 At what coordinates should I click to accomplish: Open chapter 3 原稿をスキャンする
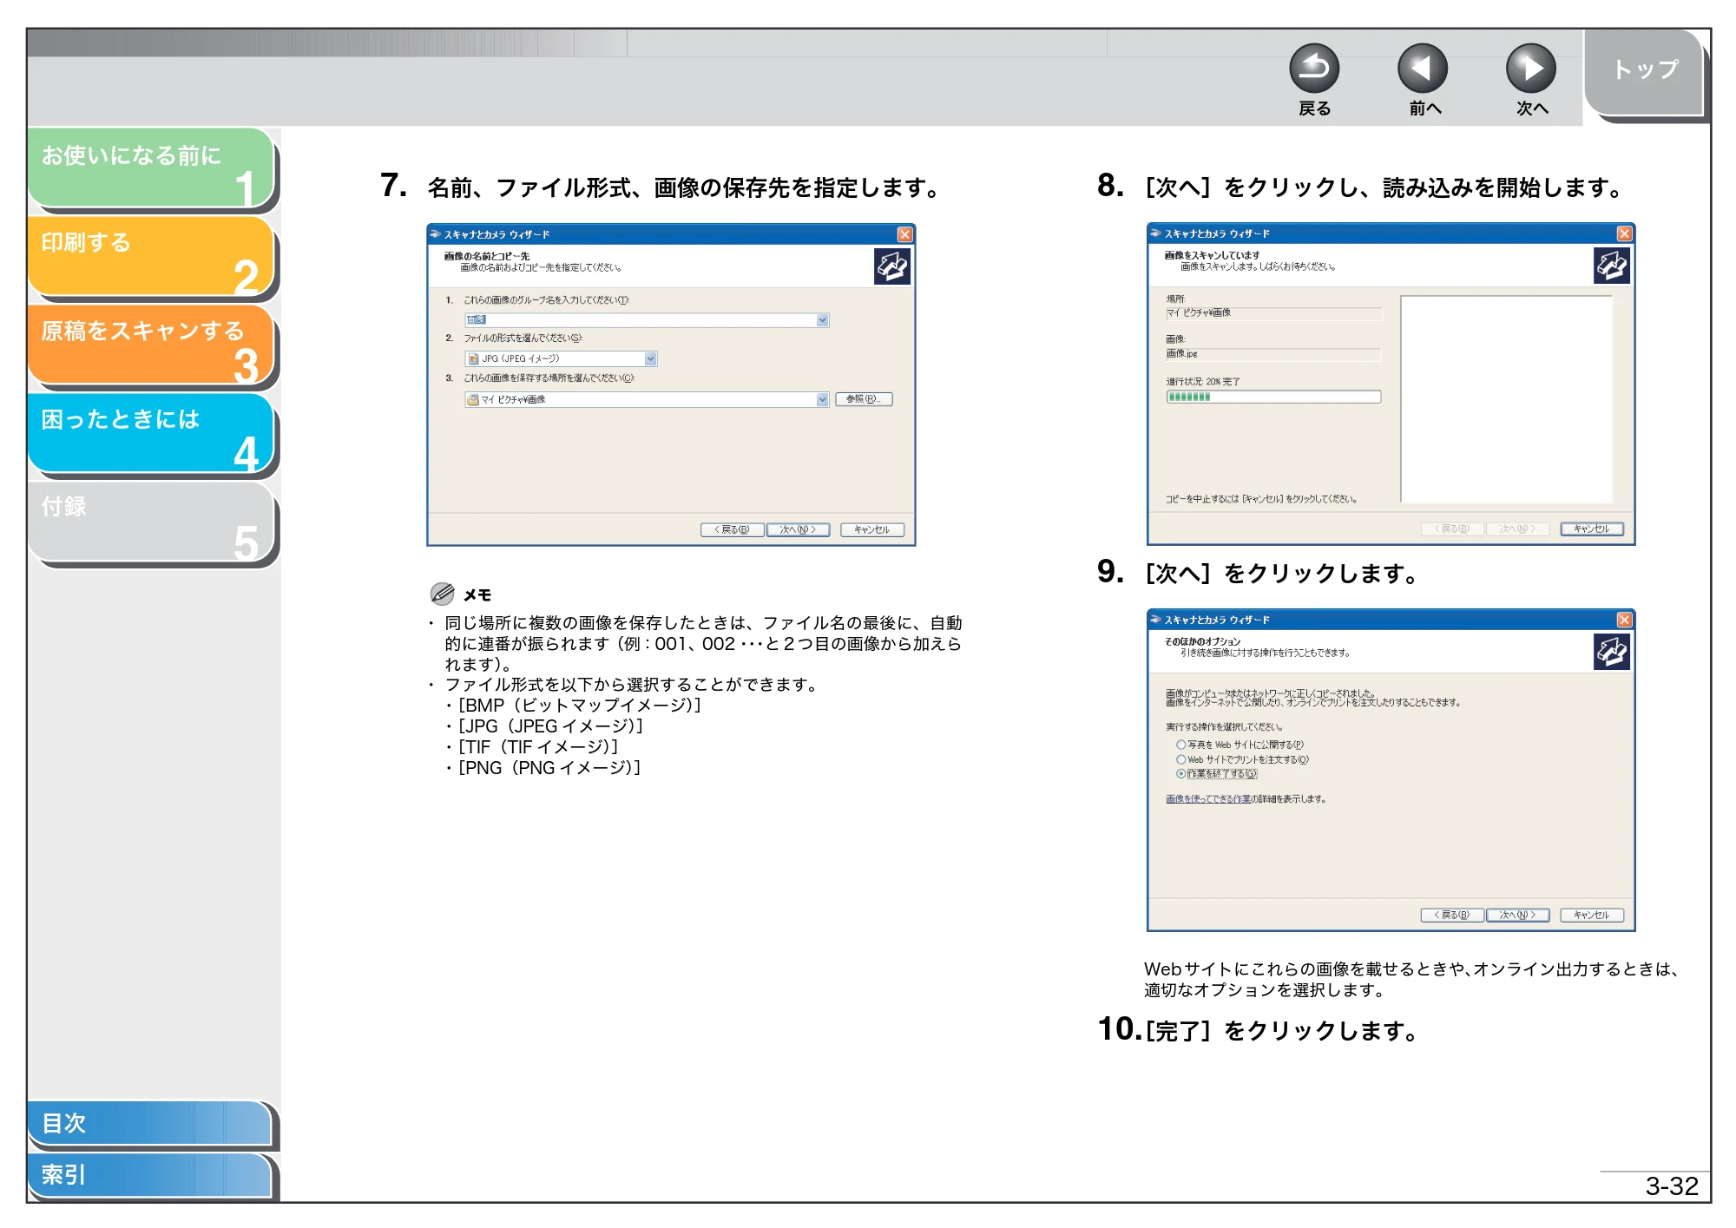coord(151,344)
